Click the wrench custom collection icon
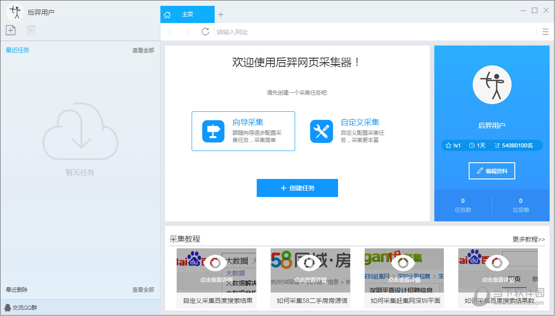The width and height of the screenshot is (555, 316). pyautogui.click(x=321, y=131)
